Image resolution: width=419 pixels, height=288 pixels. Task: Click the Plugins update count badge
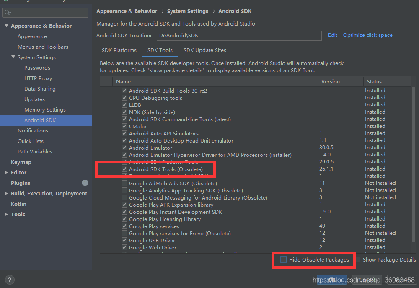(85, 183)
